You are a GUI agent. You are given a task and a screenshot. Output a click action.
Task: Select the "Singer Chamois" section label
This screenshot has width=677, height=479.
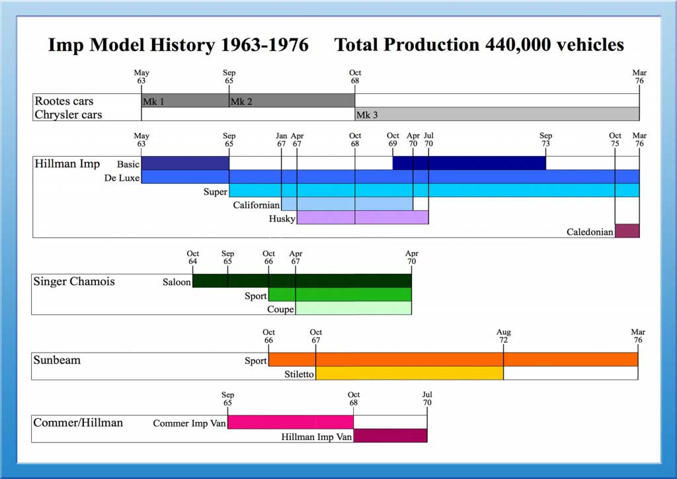[x=74, y=281]
